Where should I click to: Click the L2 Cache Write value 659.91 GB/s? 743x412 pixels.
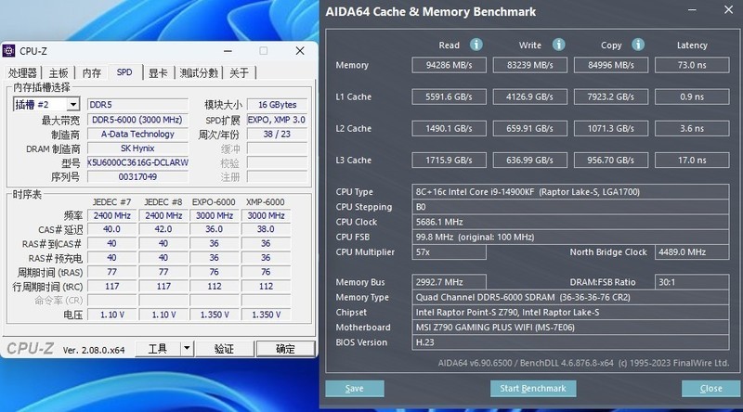529,128
